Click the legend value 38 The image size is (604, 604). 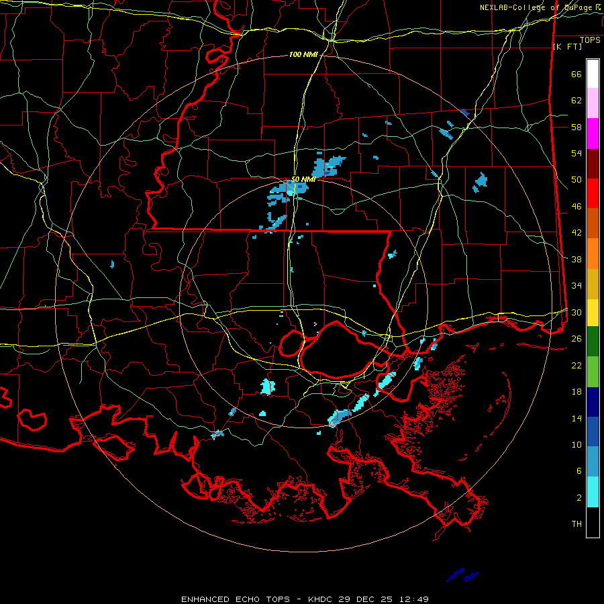pos(576,259)
